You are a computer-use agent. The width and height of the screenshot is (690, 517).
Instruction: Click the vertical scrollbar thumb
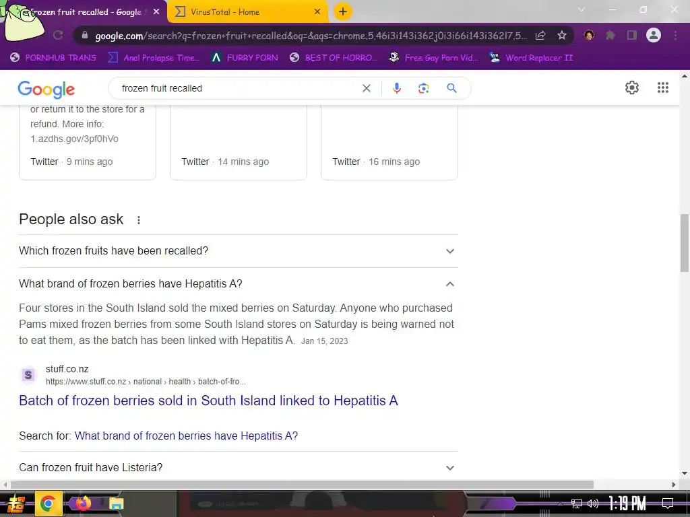[x=685, y=243]
